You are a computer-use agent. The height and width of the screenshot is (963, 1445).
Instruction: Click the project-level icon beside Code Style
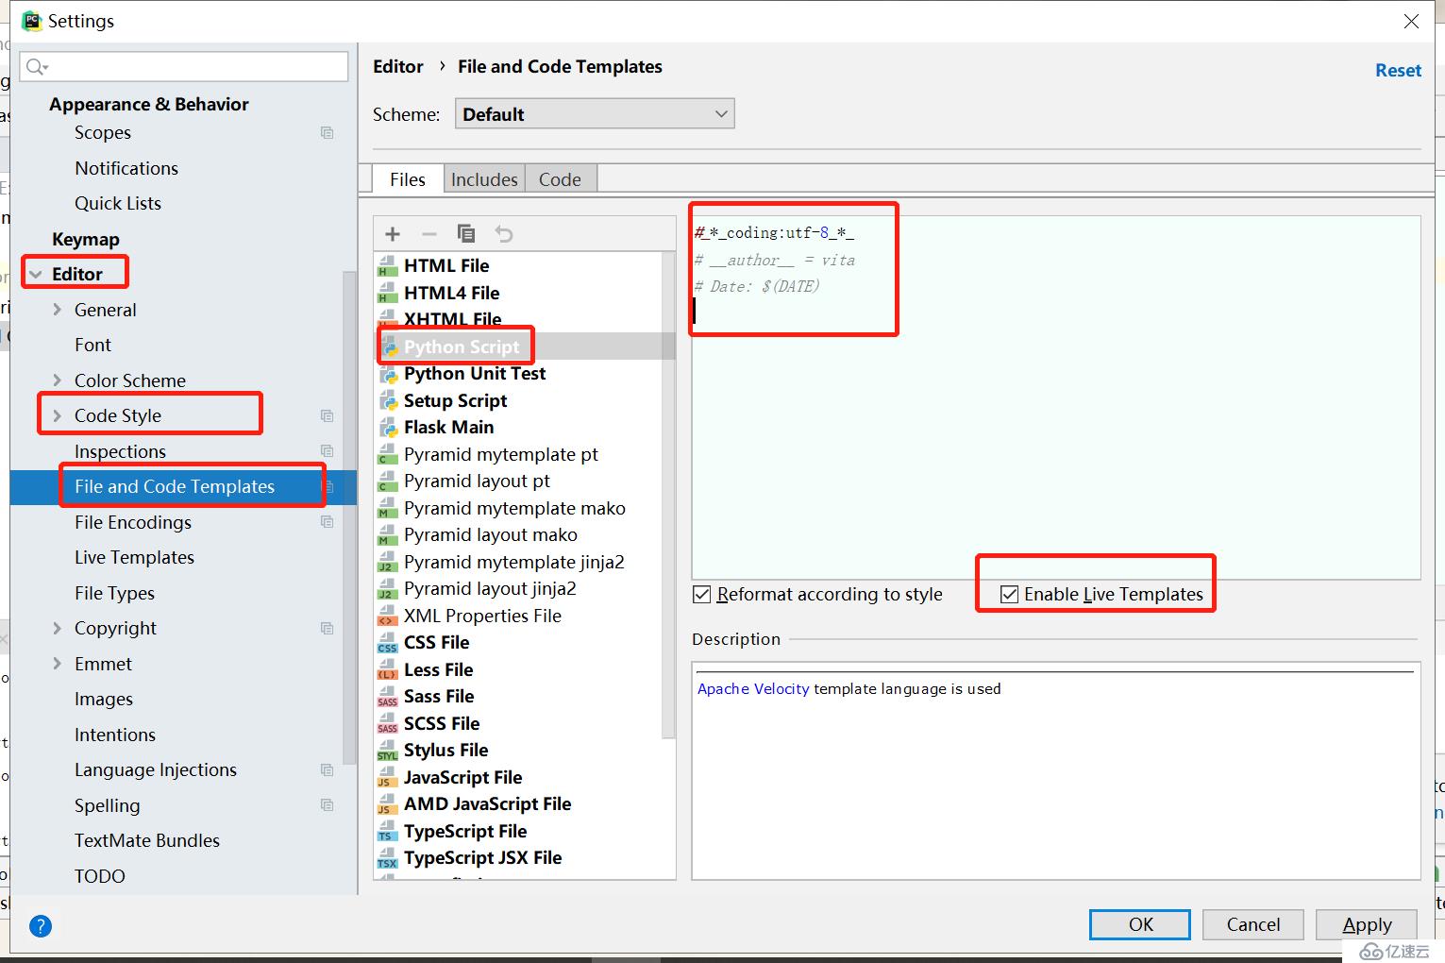(x=327, y=415)
